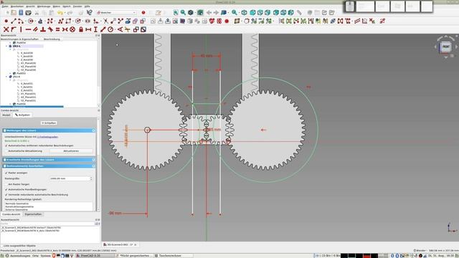Toggle Automatische Randbedingungen checkbox
Viewport: 459px width, 258px height.
(6, 189)
